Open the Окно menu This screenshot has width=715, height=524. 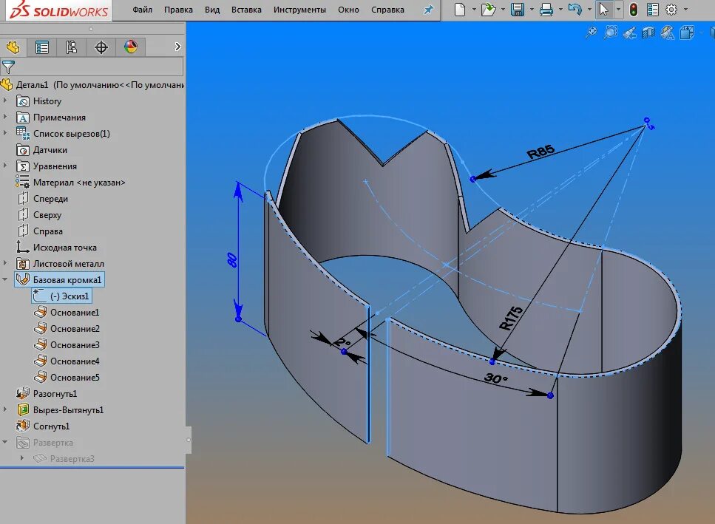pos(348,10)
